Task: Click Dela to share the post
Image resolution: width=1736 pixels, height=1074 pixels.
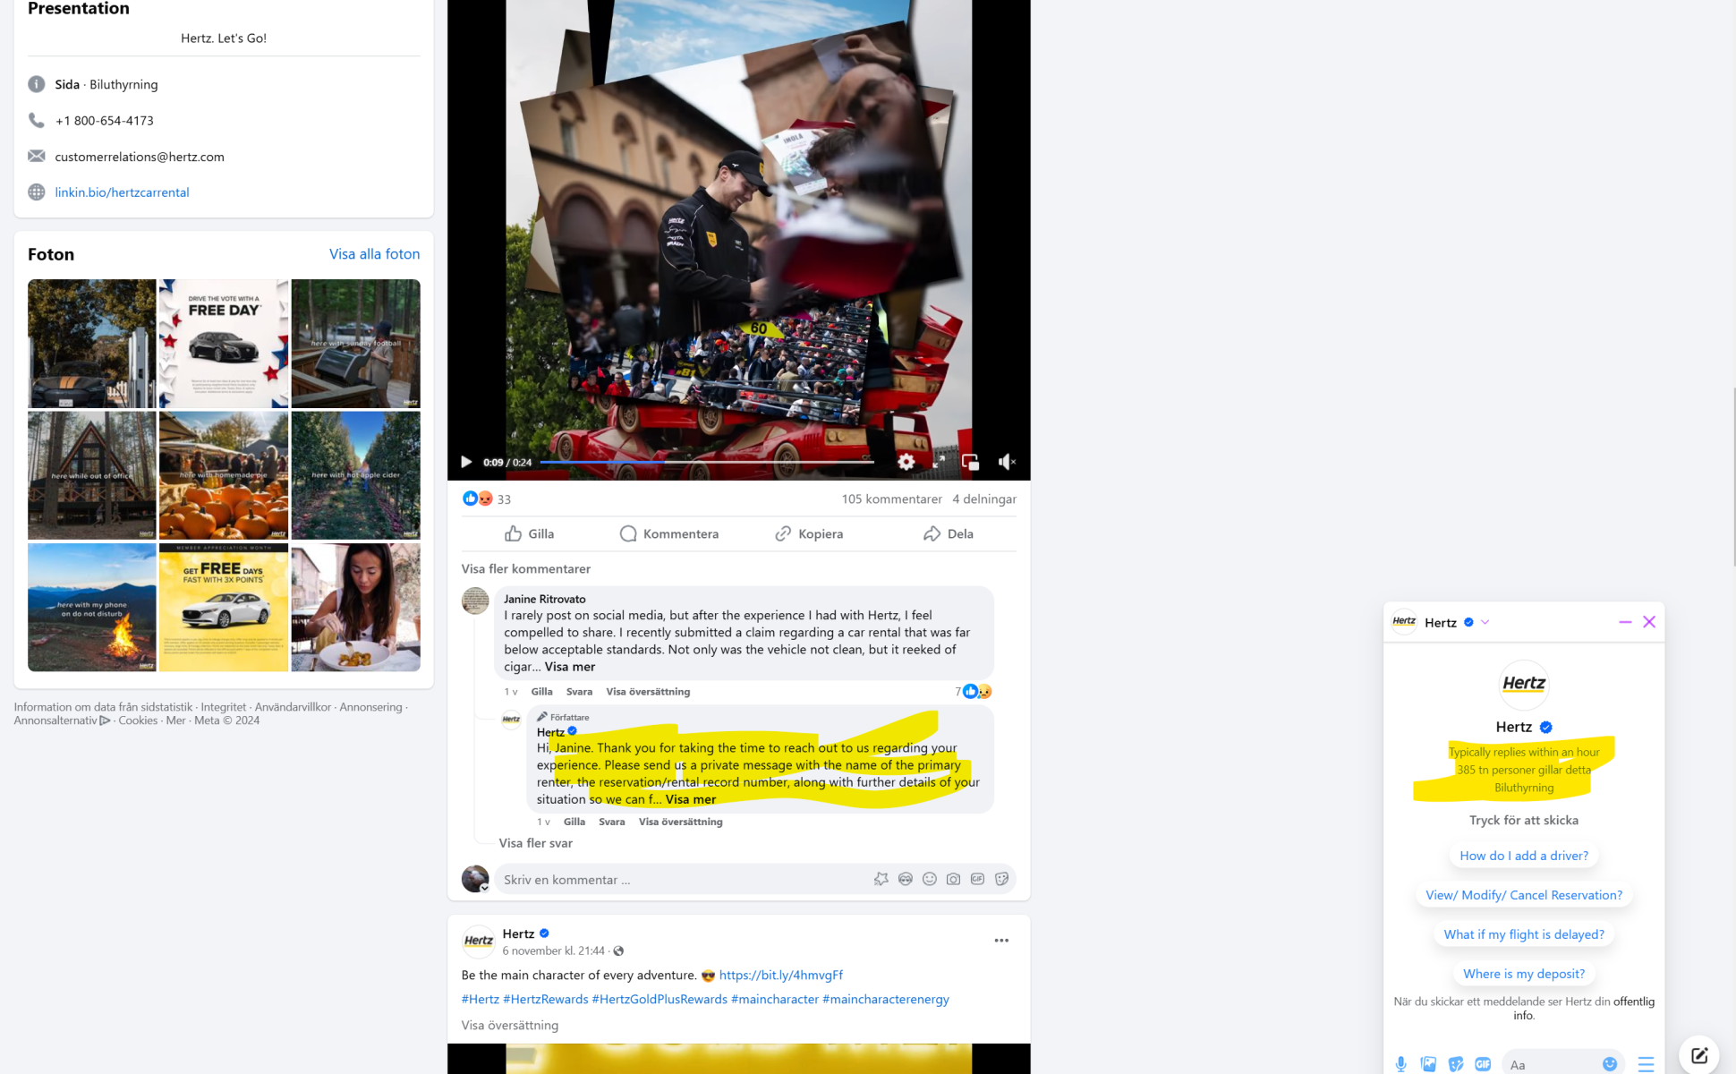Action: 949,533
